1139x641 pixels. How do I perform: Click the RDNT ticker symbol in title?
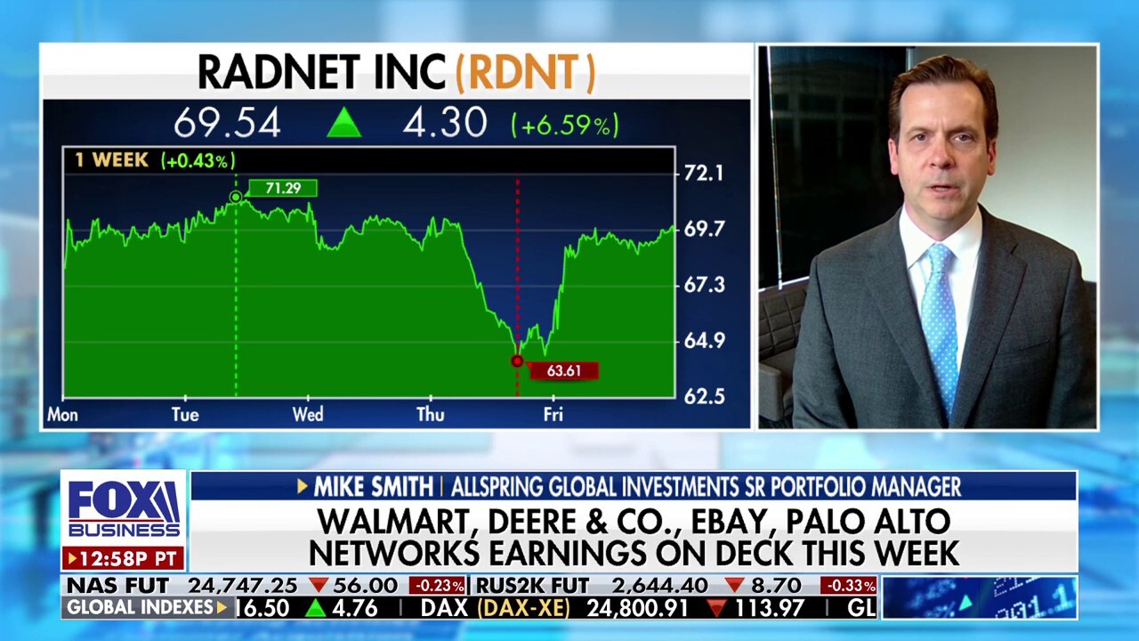click(525, 72)
